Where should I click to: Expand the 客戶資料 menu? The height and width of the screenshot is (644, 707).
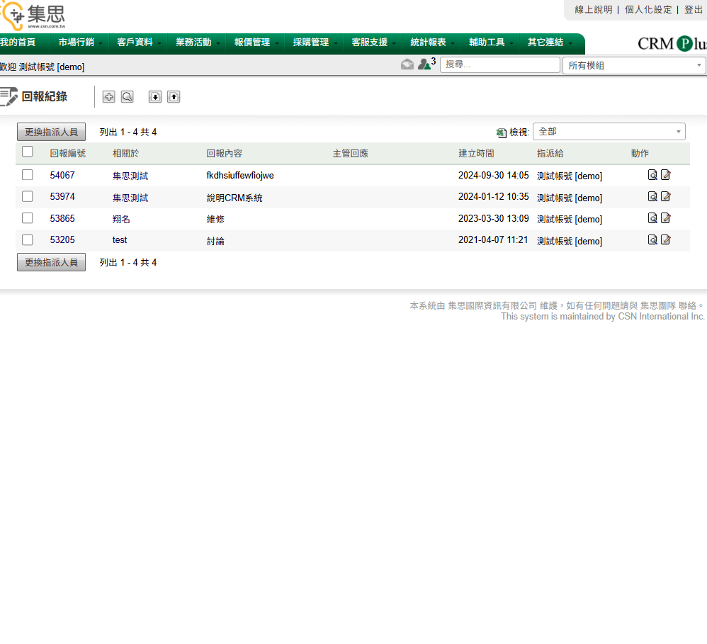pyautogui.click(x=138, y=43)
